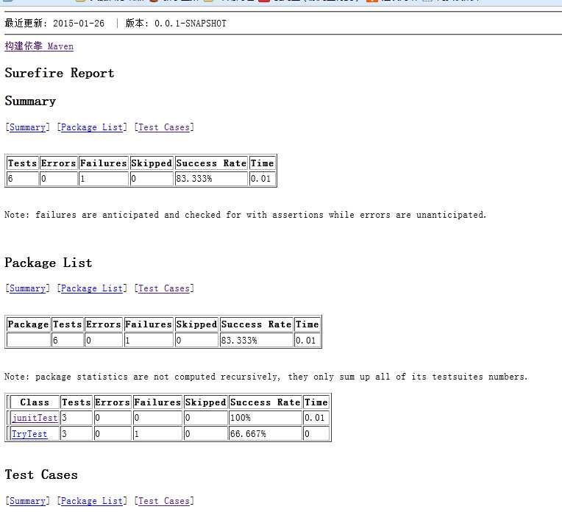Click the 最近更新: 2015-01-26 text
The image size is (562, 512).
54,24
